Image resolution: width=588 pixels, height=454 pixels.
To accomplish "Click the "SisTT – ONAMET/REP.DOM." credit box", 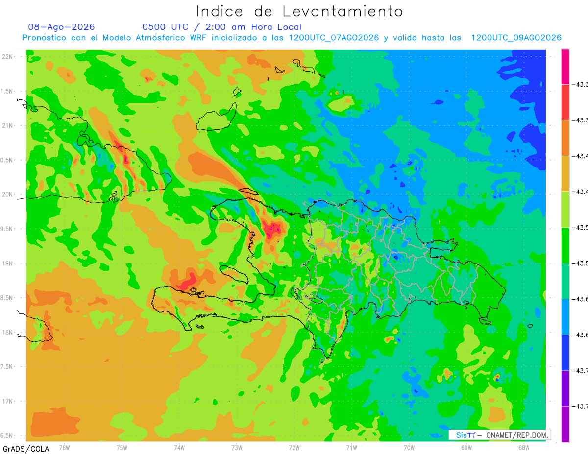I will point(500,435).
